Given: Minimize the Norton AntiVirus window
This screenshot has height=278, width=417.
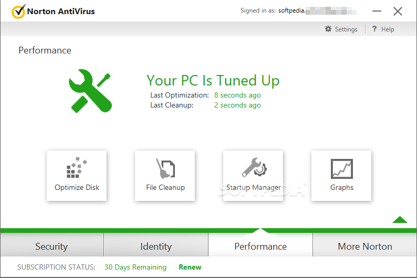Looking at the screenshot, I should 377,11.
